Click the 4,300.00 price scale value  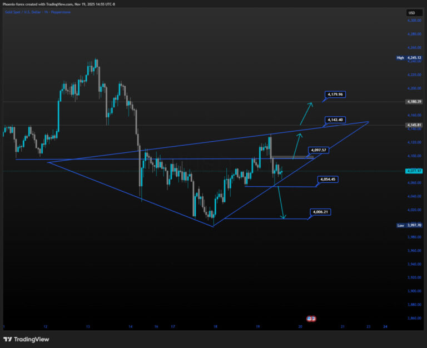coord(414,21)
